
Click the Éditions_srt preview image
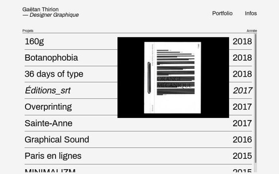click(173, 77)
